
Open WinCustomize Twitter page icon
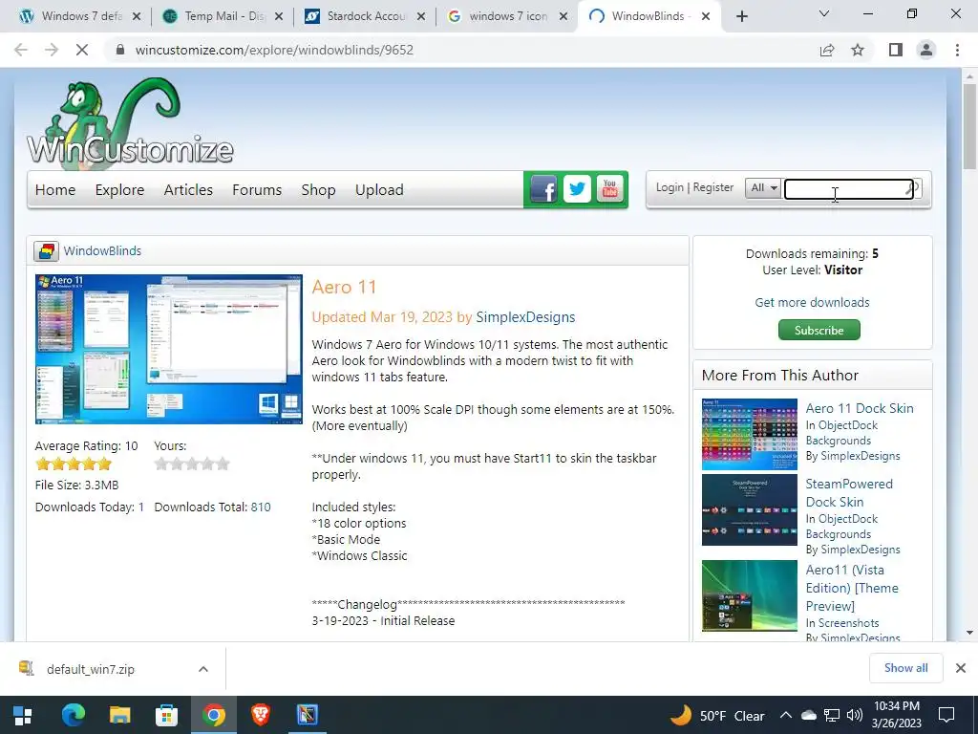pos(577,189)
